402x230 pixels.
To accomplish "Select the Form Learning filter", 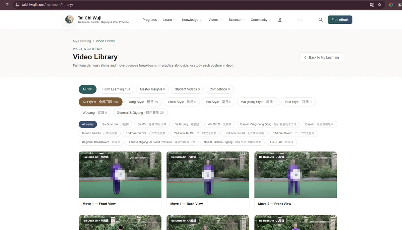I will click(x=116, y=89).
